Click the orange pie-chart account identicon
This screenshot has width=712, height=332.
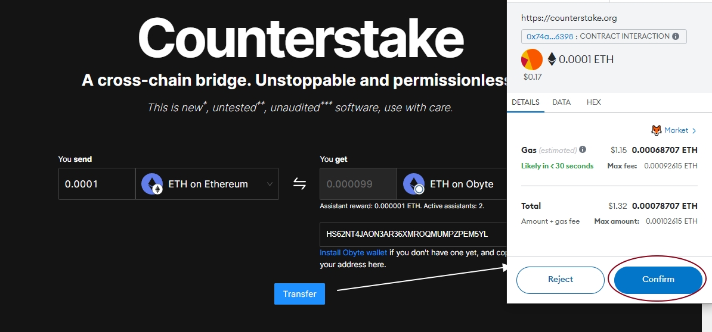coord(532,59)
